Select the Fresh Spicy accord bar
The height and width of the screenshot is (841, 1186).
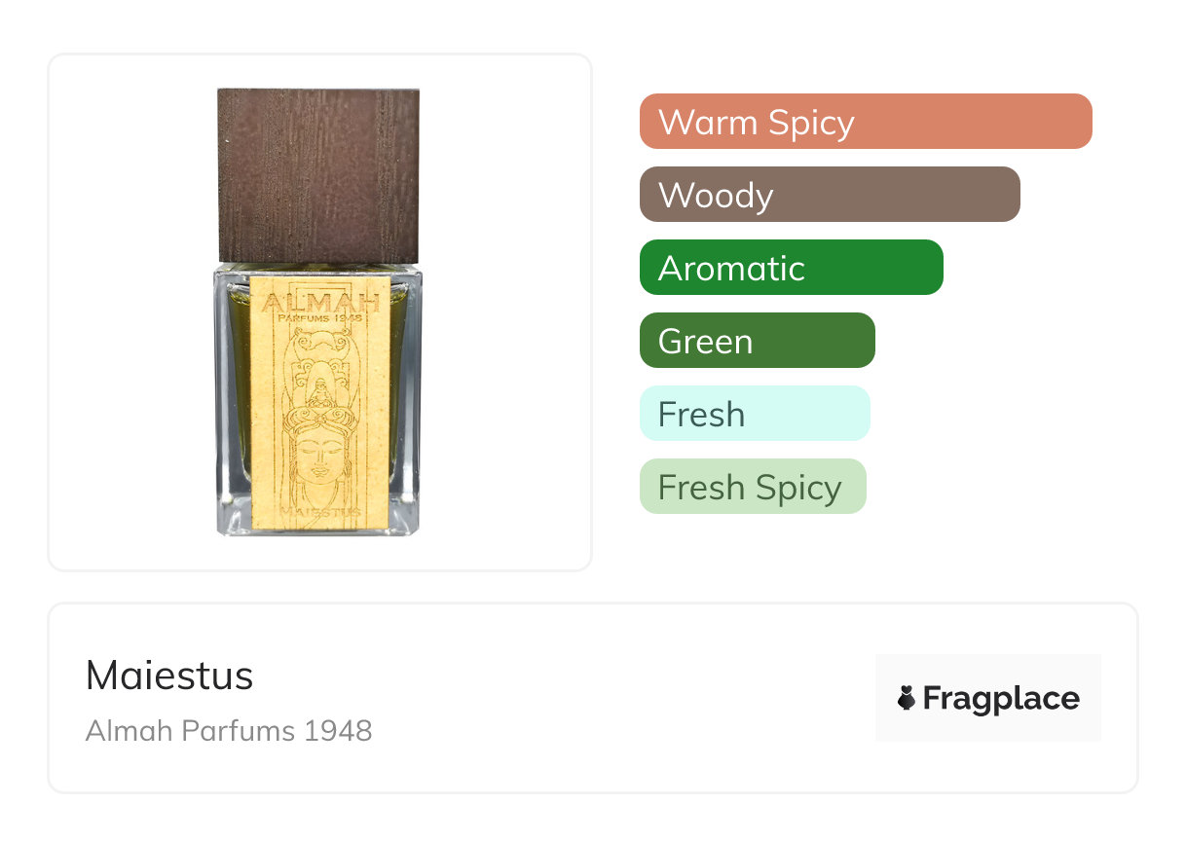(752, 487)
